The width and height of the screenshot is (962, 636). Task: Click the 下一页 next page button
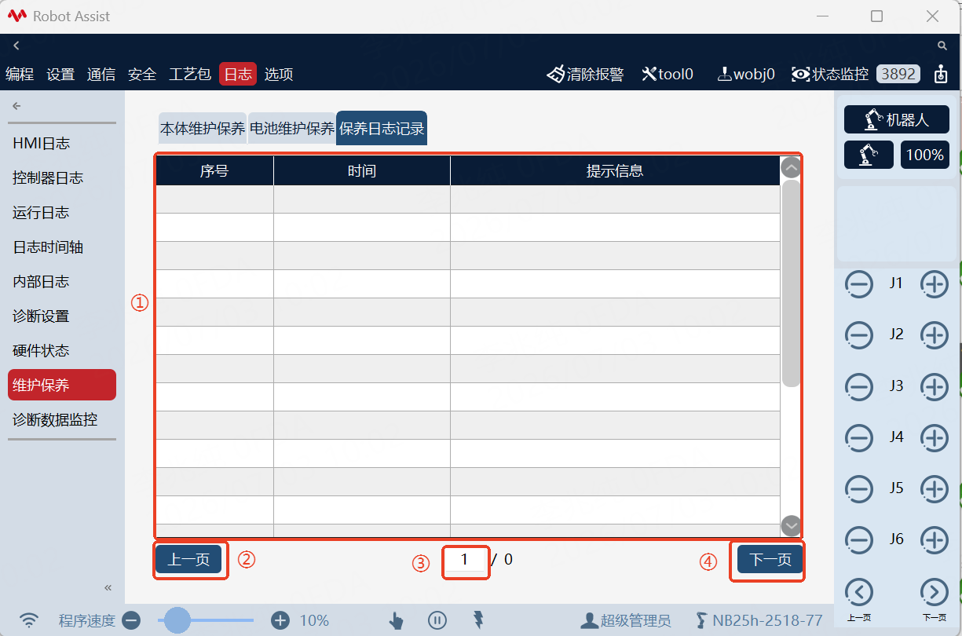[770, 560]
